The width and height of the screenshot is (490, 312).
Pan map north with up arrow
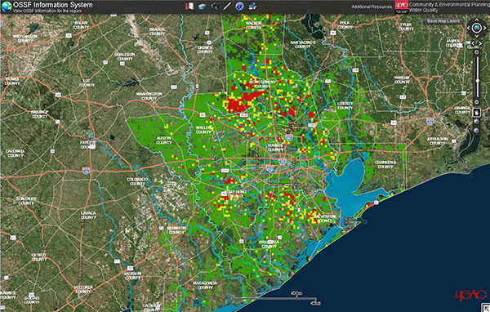pos(477,20)
